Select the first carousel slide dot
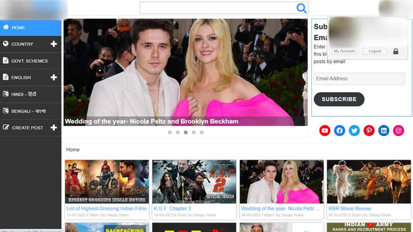413x232 pixels. 170,132
